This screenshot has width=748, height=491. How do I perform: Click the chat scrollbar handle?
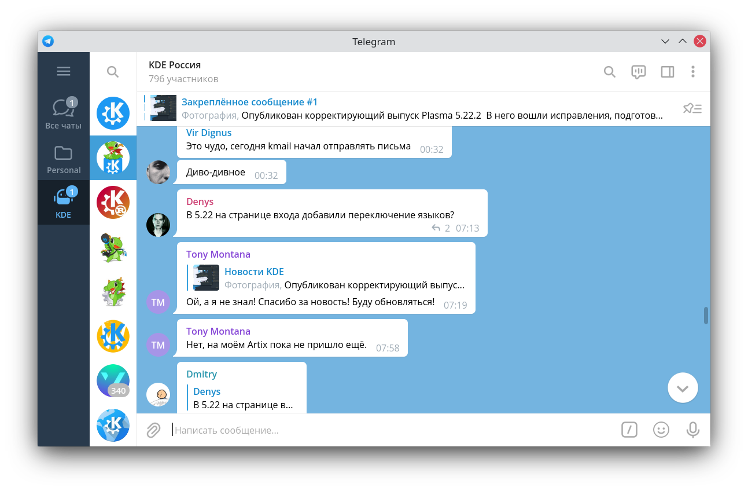pos(706,316)
